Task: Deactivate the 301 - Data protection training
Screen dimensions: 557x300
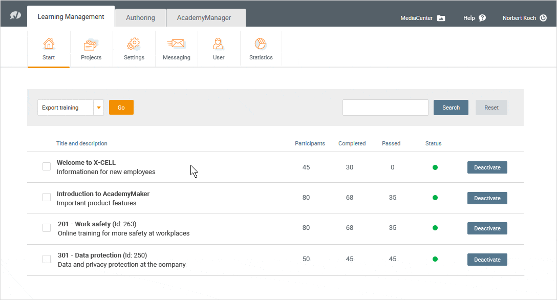Action: pyautogui.click(x=487, y=260)
